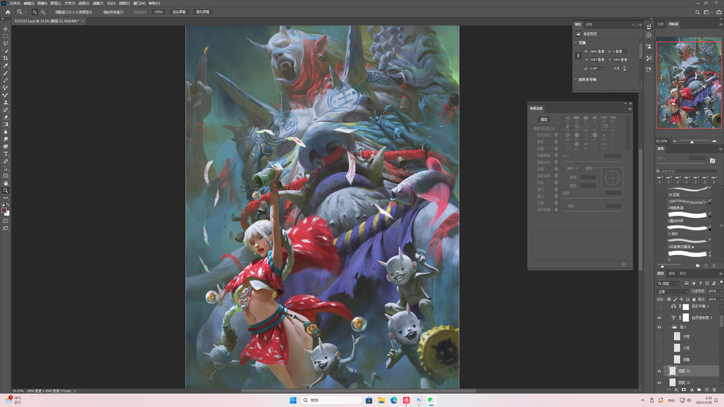Image resolution: width=724 pixels, height=407 pixels.
Task: Create a new layer icon
Action: click(x=706, y=389)
